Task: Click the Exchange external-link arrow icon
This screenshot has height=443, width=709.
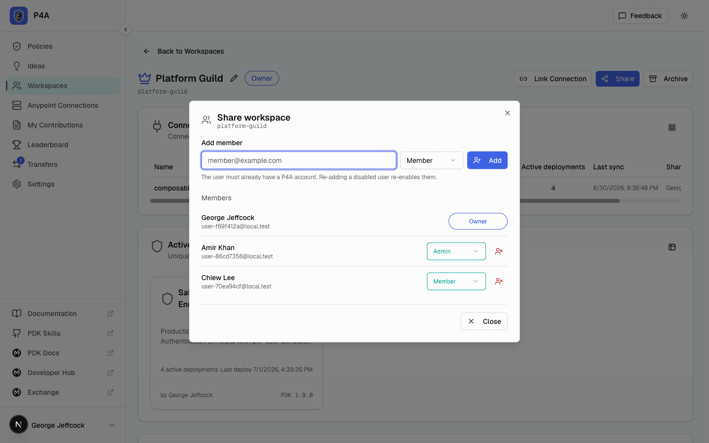Action: (x=110, y=392)
